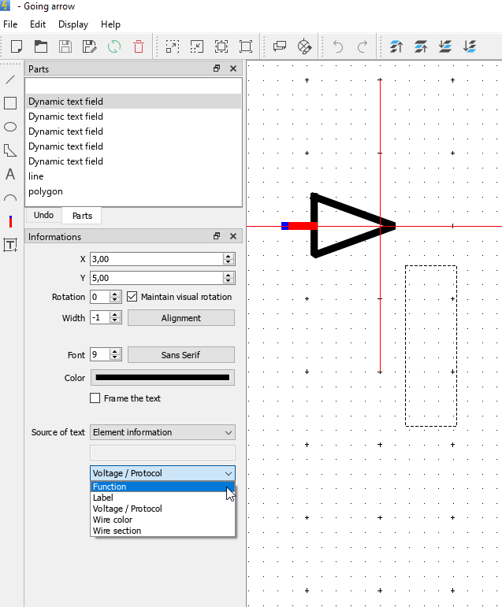Pick Label option in the dropdown list
Screen dimensions: 502x607
[x=103, y=498]
